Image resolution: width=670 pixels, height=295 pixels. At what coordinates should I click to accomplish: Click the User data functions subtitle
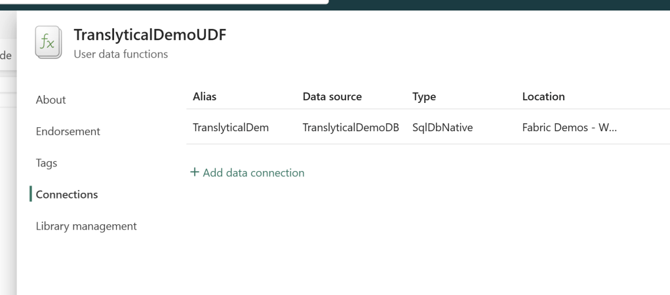point(121,54)
